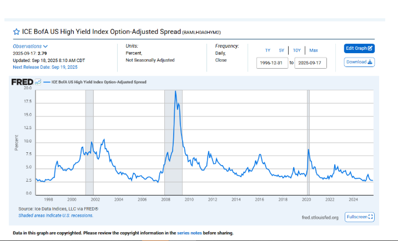This screenshot has width=398, height=241.
Task: Open the Fullscreen view button
Action: pyautogui.click(x=359, y=217)
